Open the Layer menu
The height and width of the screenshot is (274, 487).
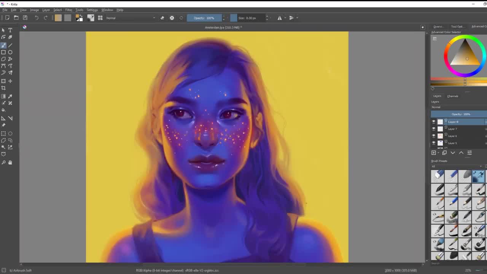coord(46,10)
